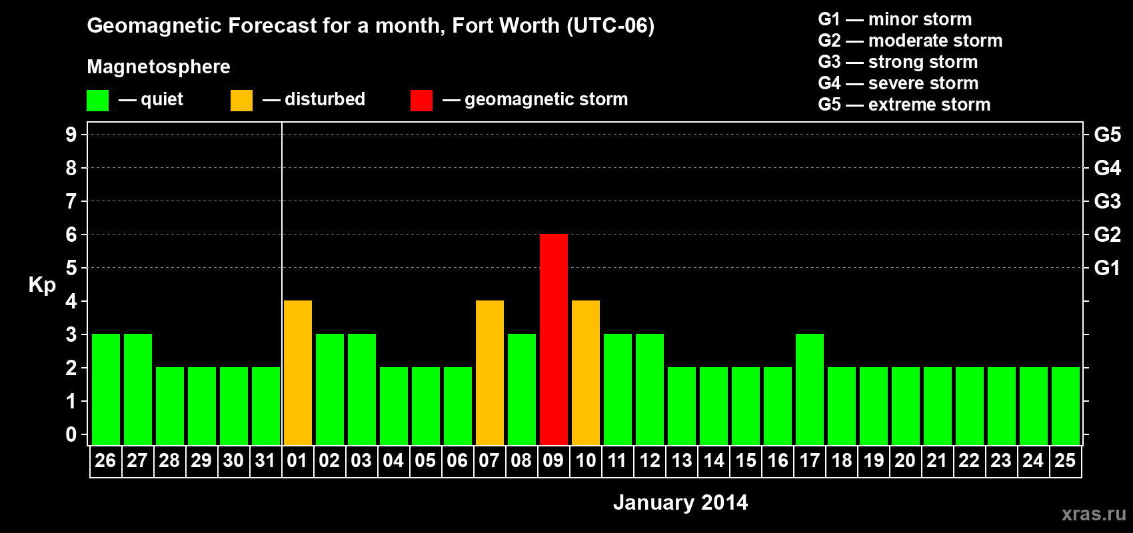Click the orange disturbed legend swatch
Image resolution: width=1133 pixels, height=533 pixels.
pos(241,101)
